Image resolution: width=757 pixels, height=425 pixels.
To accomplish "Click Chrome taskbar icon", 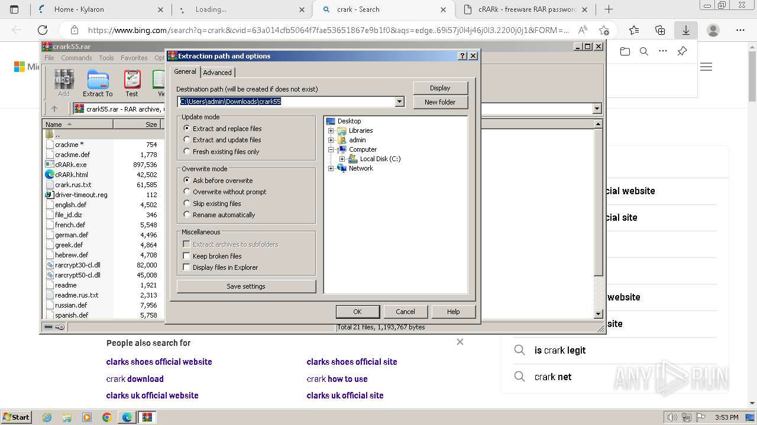I will [107, 417].
